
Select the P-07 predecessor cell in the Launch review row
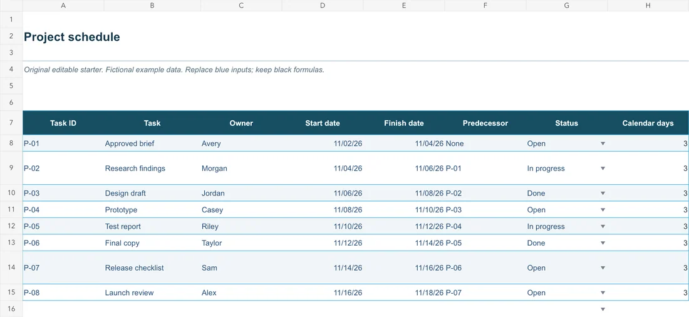coord(485,293)
